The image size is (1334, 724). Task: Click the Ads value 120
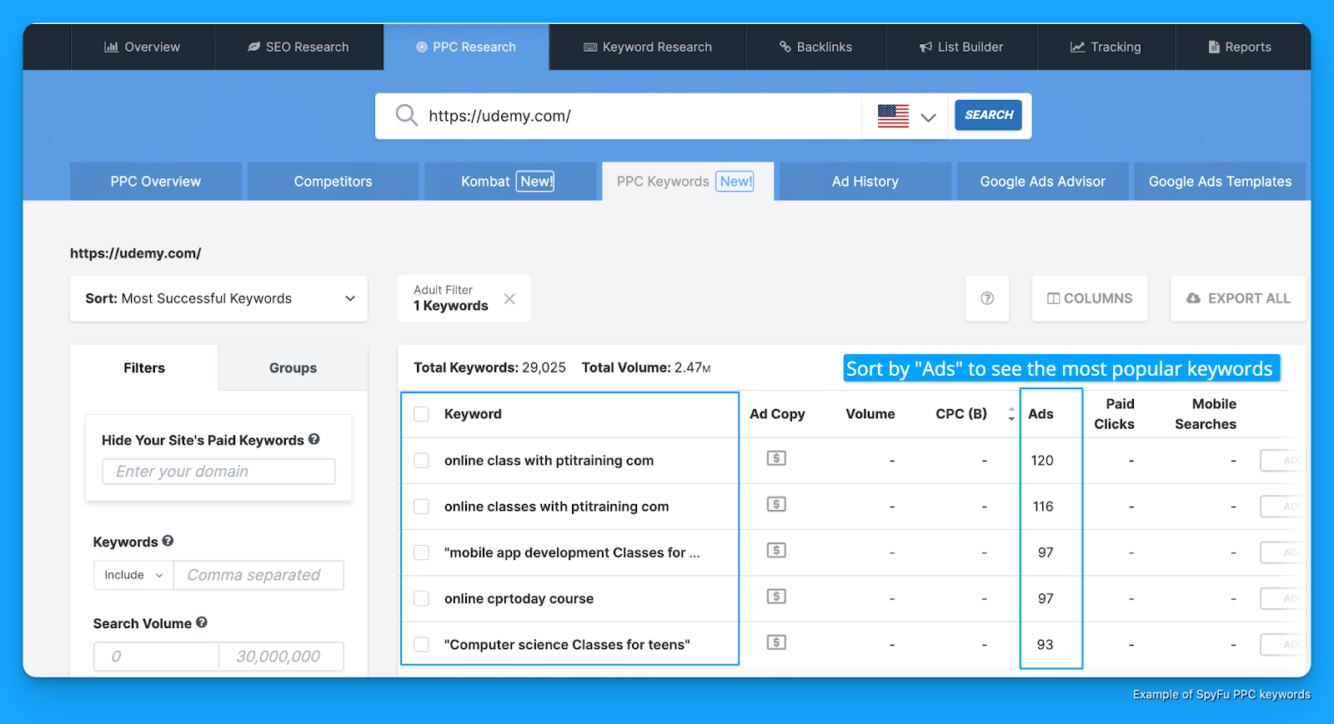[x=1042, y=461]
